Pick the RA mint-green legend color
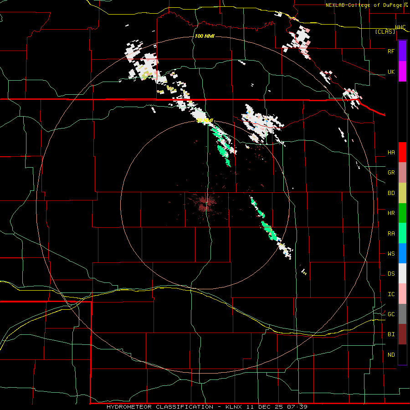 pyautogui.click(x=402, y=233)
